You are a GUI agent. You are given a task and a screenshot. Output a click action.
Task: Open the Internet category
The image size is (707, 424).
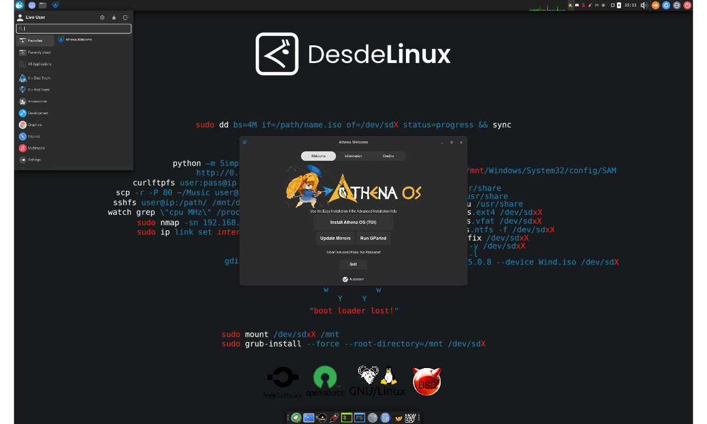pos(35,137)
